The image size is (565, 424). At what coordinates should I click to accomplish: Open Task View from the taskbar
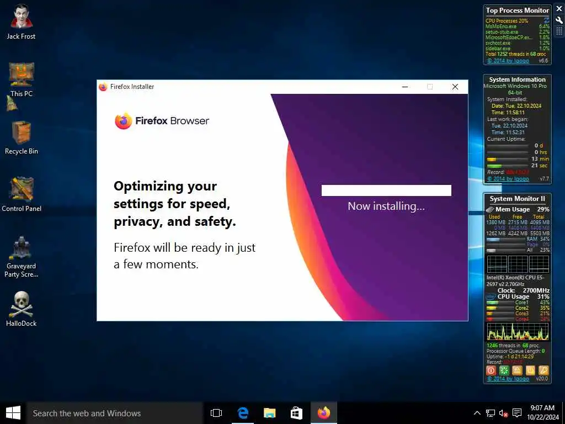pos(216,413)
